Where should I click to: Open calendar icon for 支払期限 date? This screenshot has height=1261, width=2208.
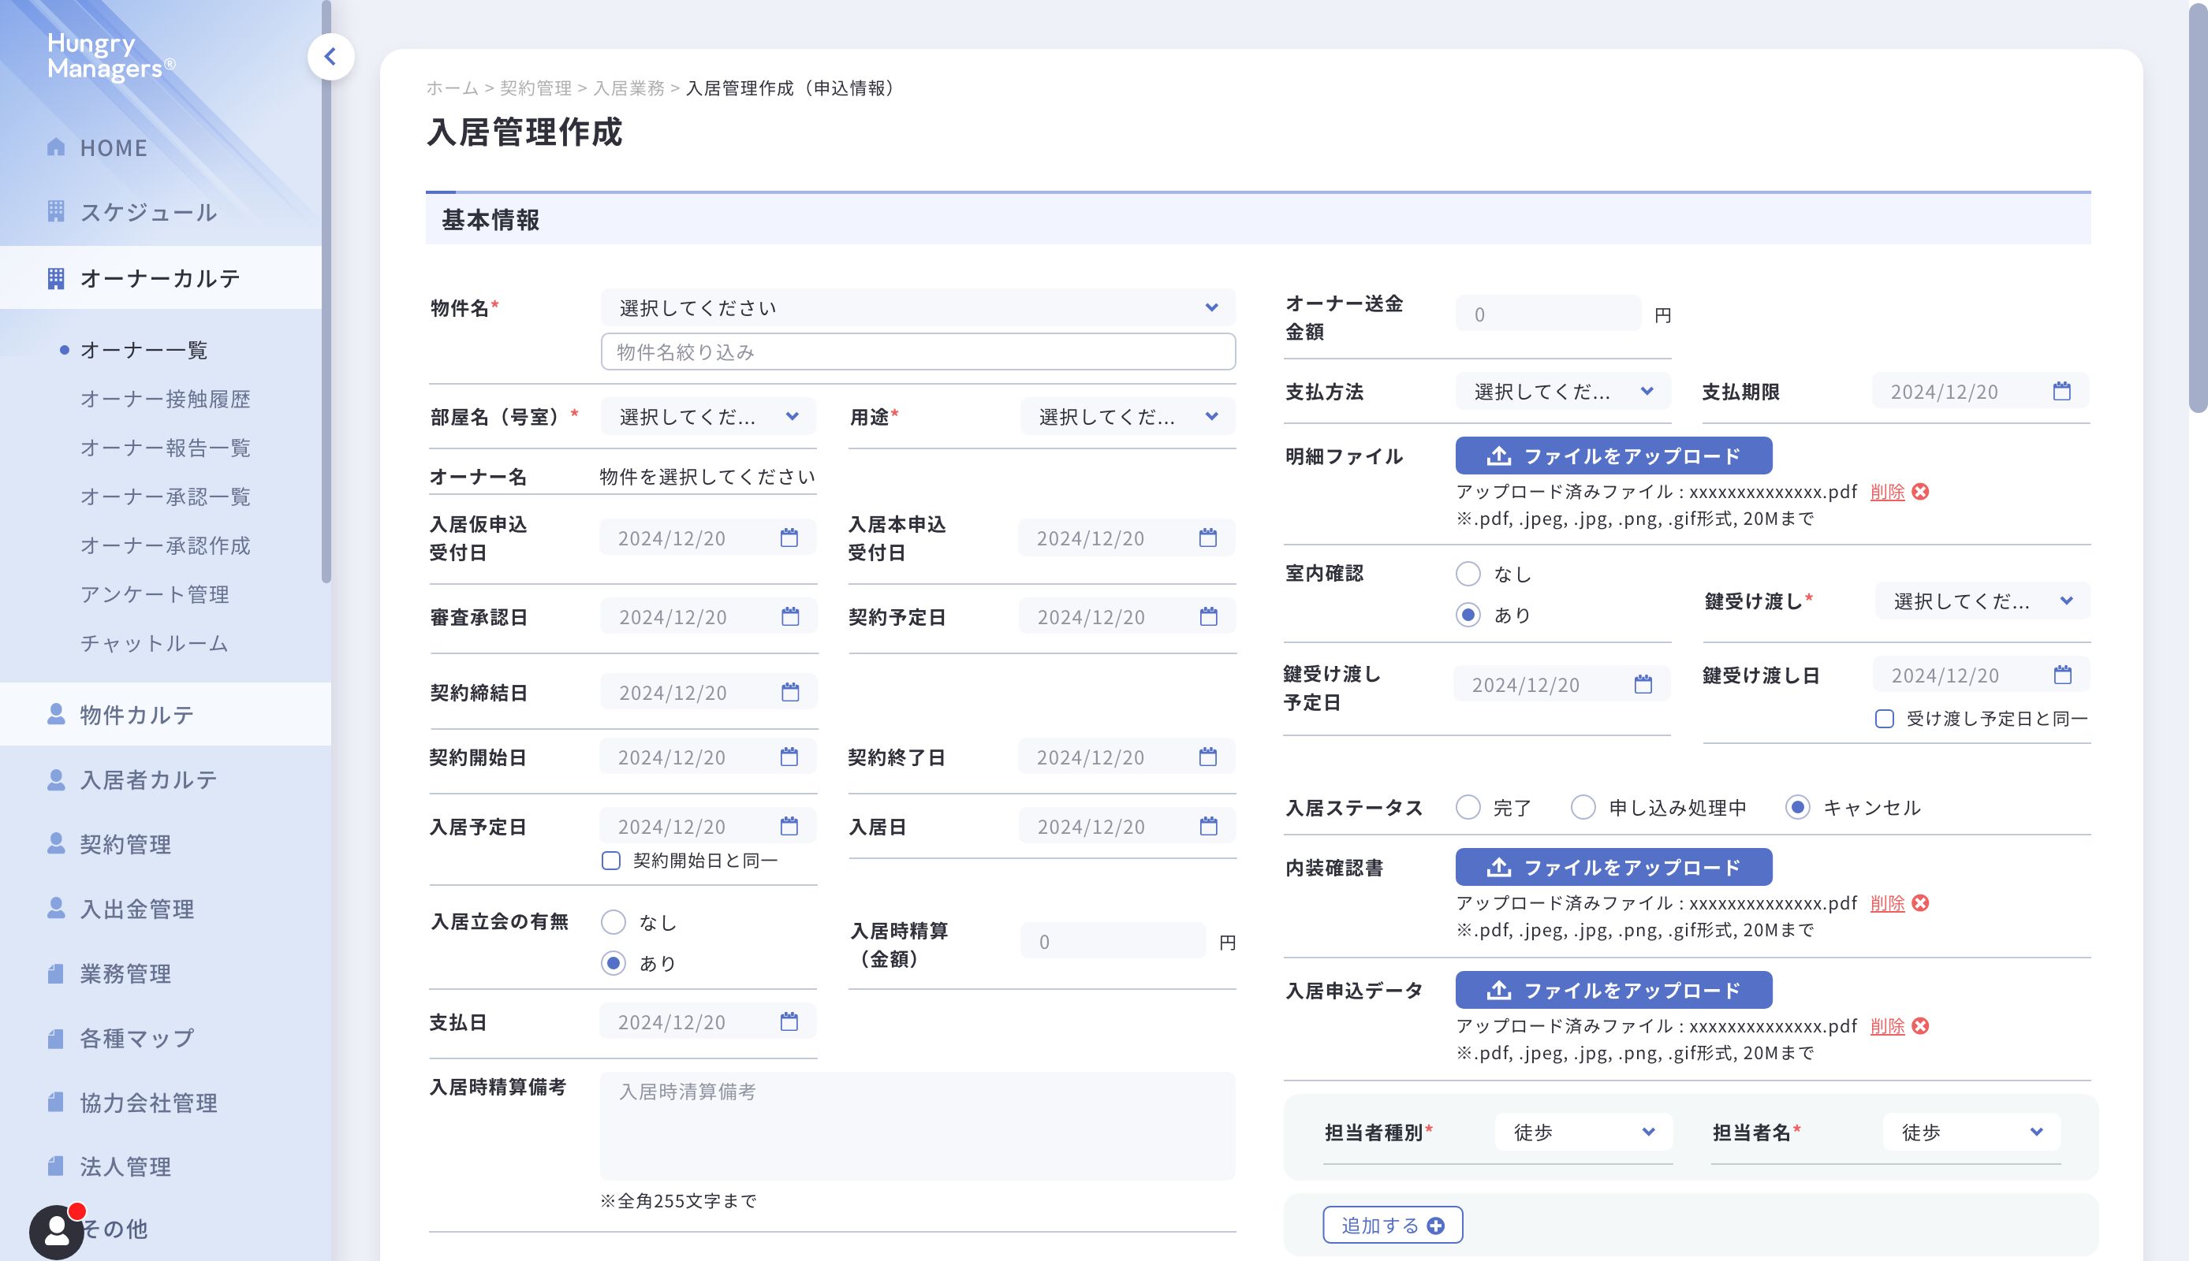point(2061,392)
